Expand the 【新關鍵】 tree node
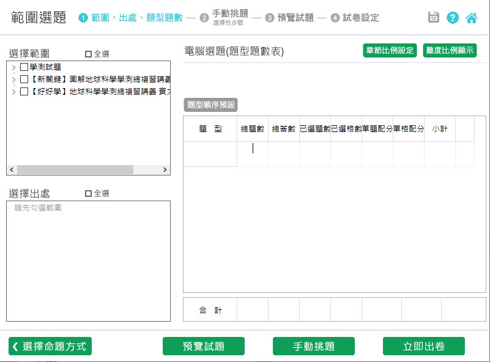The width and height of the screenshot is (490, 362). point(13,79)
